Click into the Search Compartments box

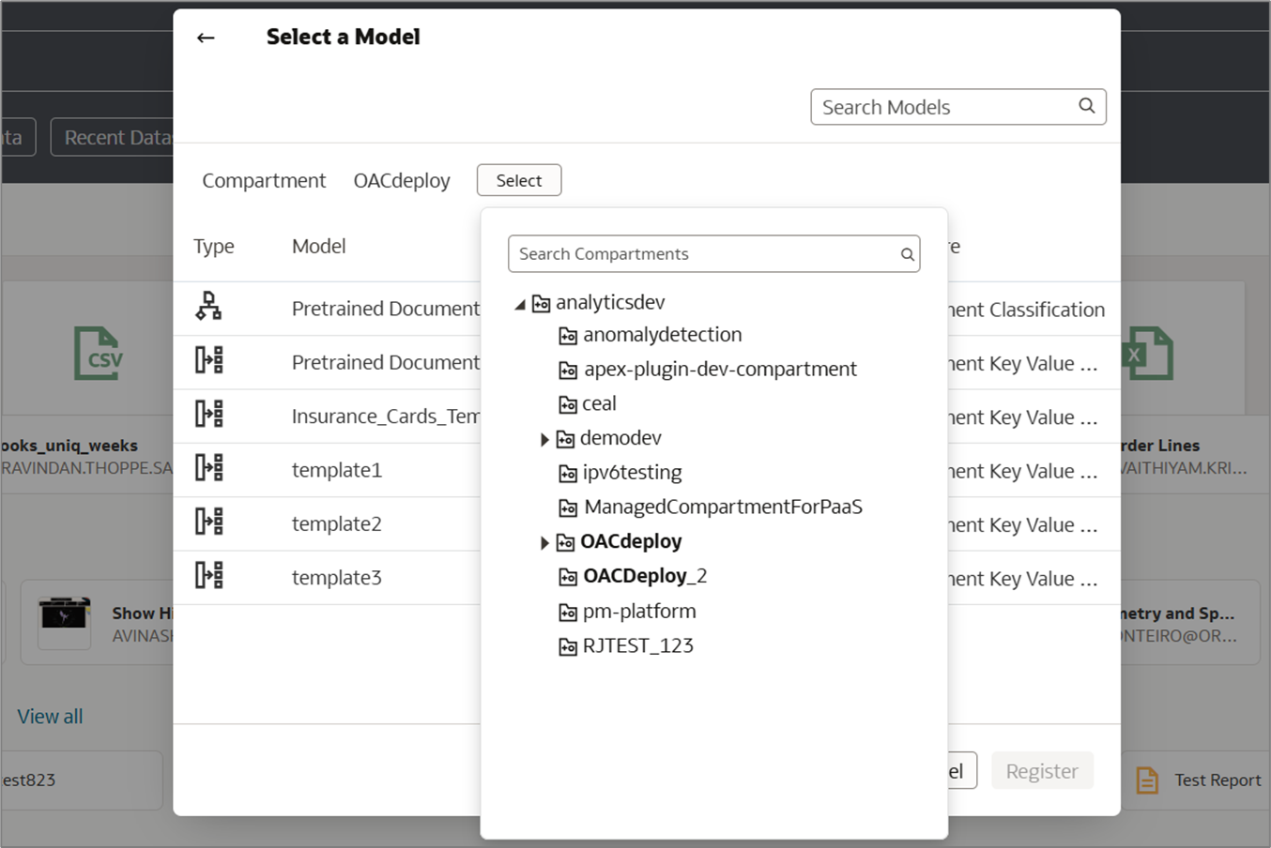coord(704,254)
